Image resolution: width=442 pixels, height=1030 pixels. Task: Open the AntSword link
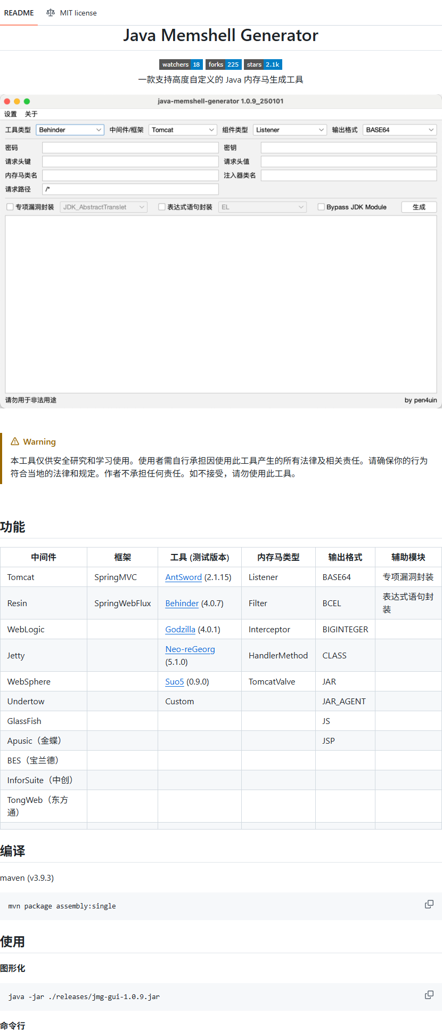point(183,577)
